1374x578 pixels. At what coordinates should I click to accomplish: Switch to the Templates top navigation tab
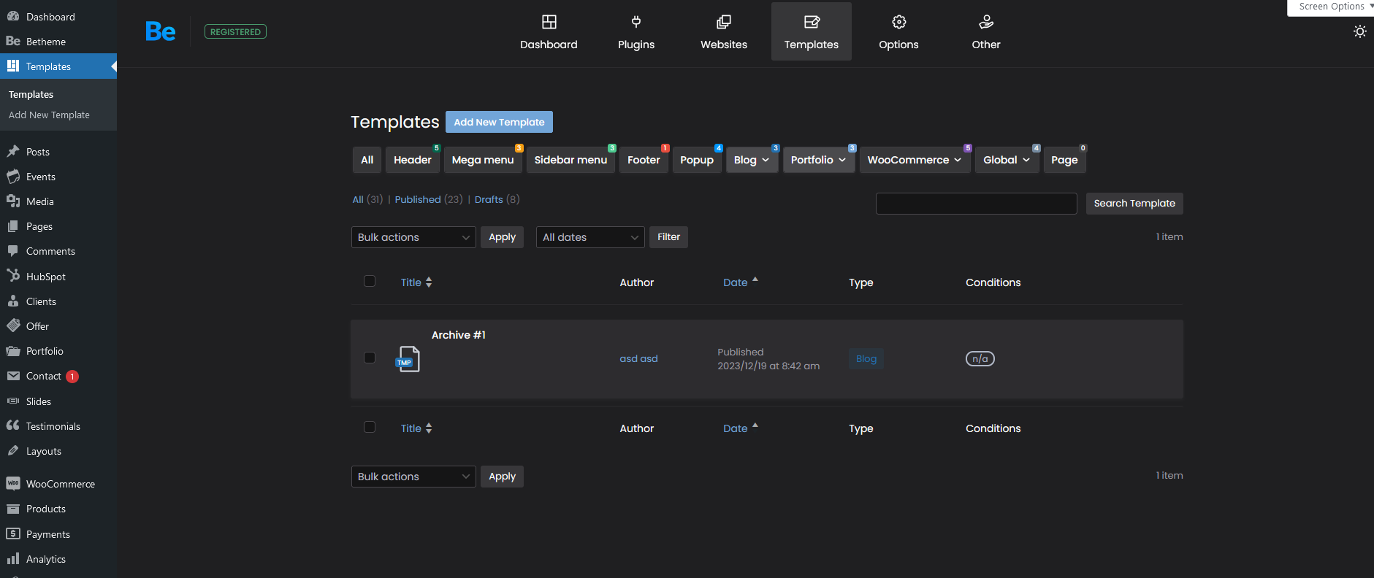pos(812,31)
